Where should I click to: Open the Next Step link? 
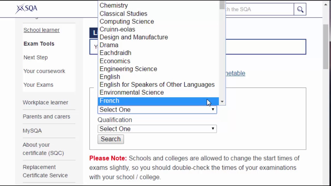[36, 57]
